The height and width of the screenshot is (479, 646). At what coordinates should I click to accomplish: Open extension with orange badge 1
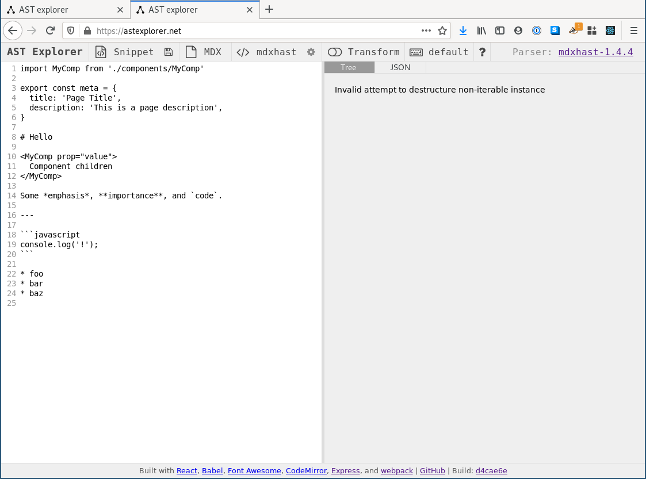pos(574,30)
